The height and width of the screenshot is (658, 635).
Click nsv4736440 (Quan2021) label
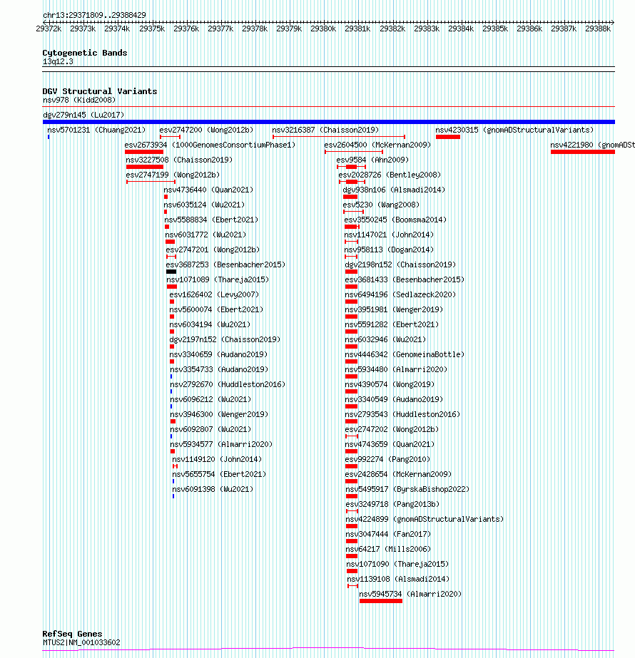click(208, 190)
